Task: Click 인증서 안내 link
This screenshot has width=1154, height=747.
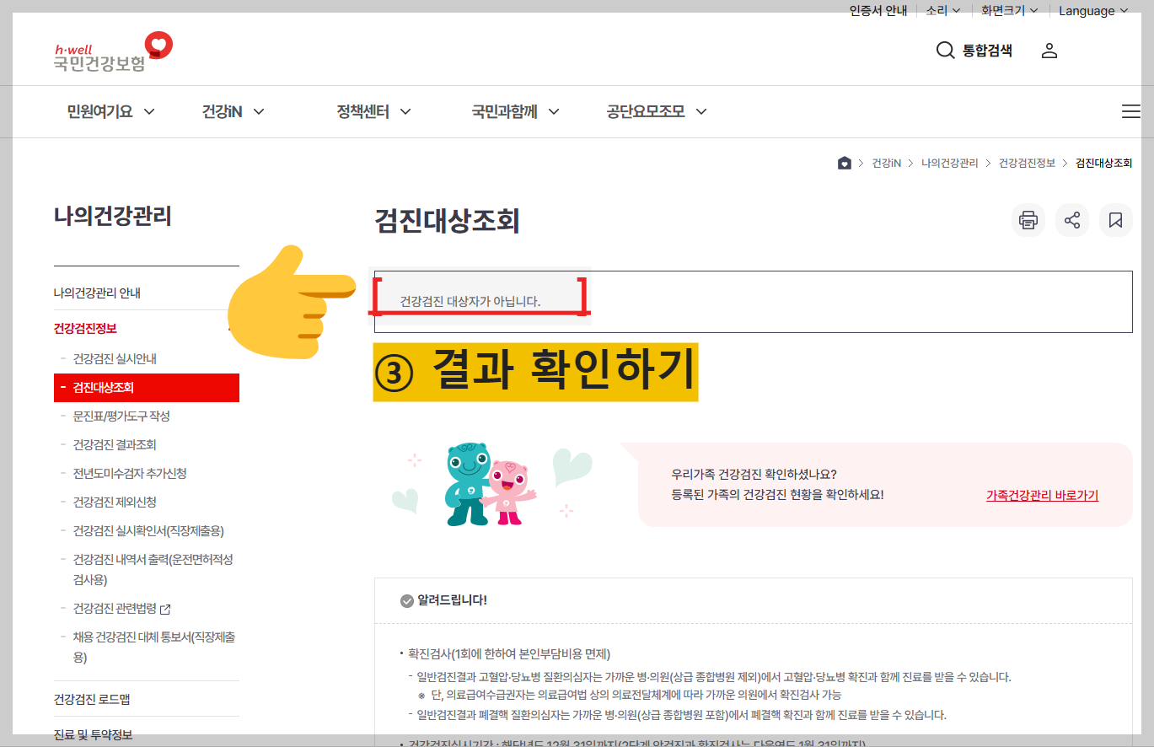Action: 878,11
